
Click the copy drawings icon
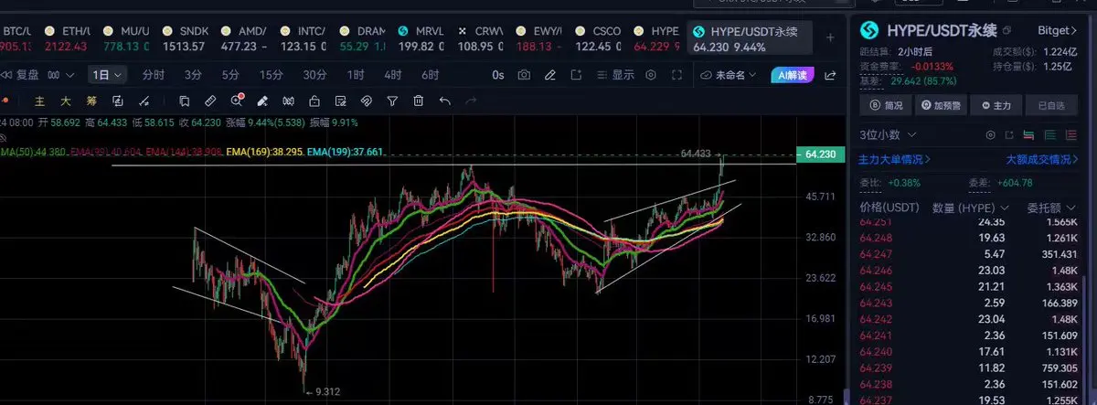pos(184,101)
